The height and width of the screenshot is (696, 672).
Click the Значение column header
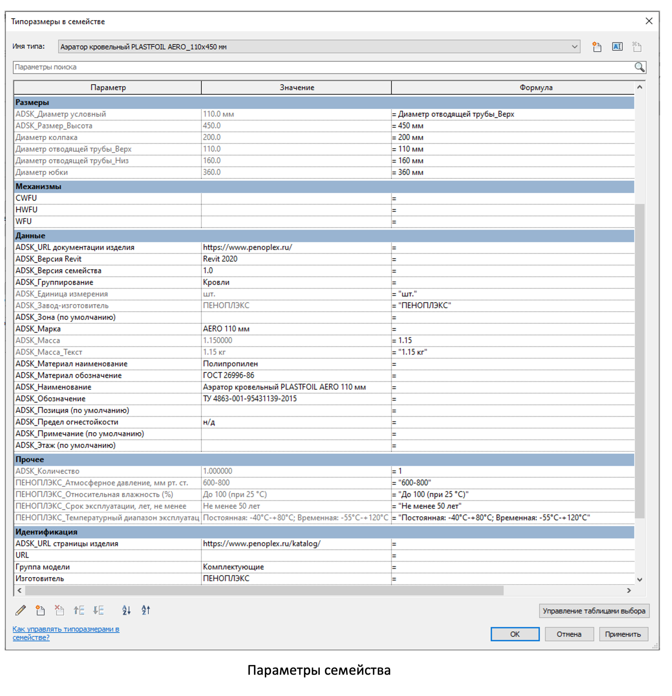297,88
